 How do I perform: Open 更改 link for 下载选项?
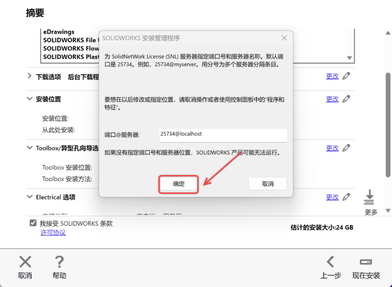(x=332, y=76)
